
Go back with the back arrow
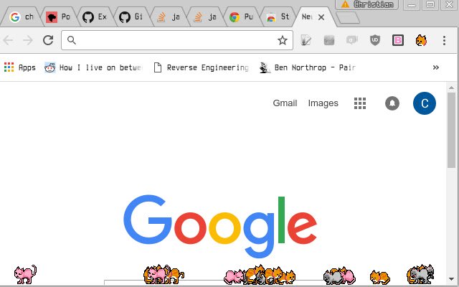8,40
